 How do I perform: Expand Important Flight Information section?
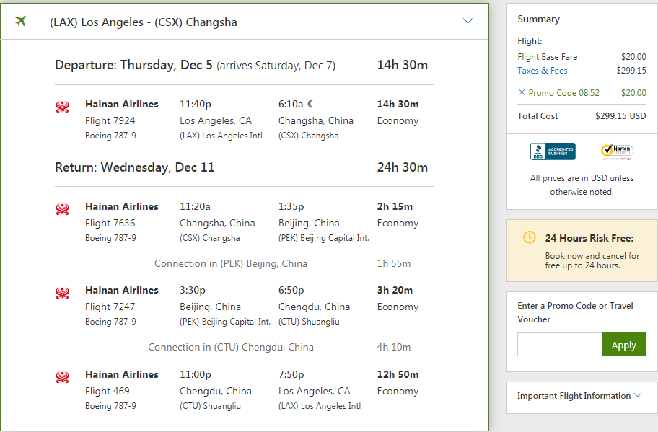[579, 395]
